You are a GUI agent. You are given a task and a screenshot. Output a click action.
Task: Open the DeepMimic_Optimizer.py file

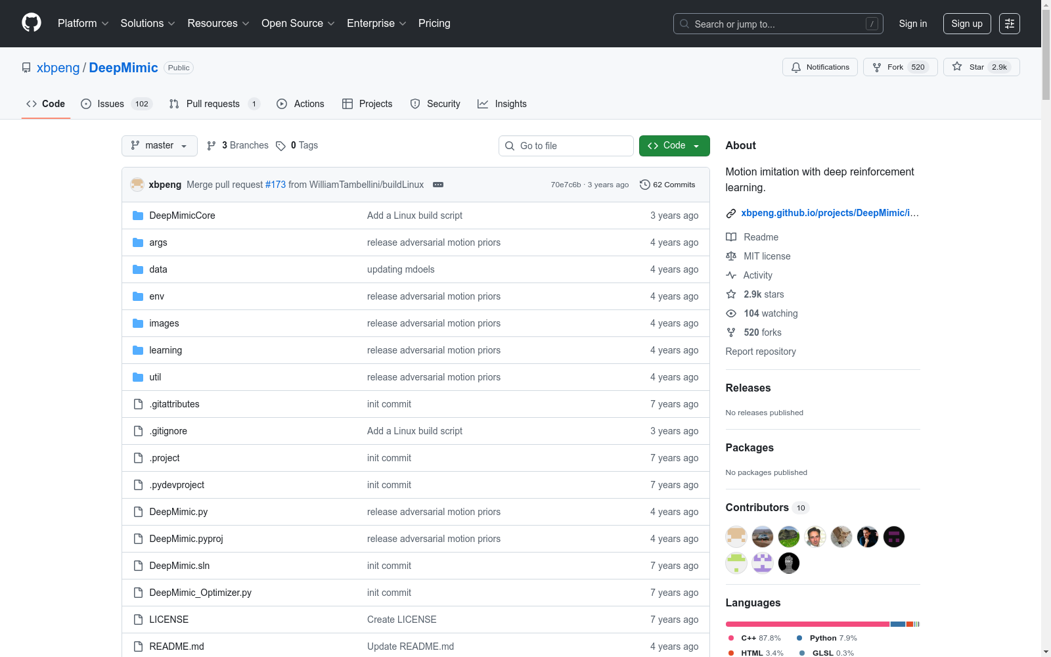pos(200,593)
